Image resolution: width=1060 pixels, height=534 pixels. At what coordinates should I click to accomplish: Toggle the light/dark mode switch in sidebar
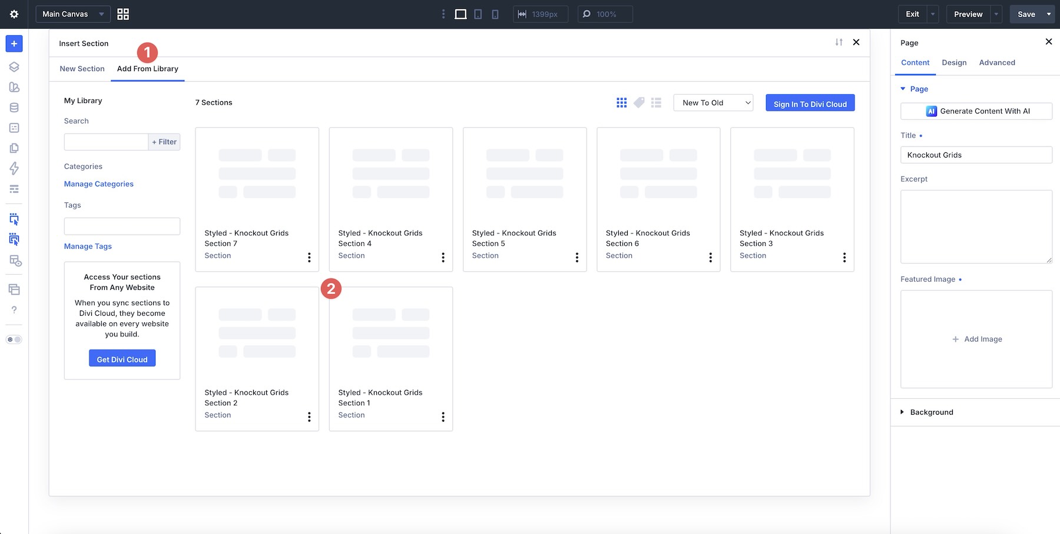coord(14,339)
